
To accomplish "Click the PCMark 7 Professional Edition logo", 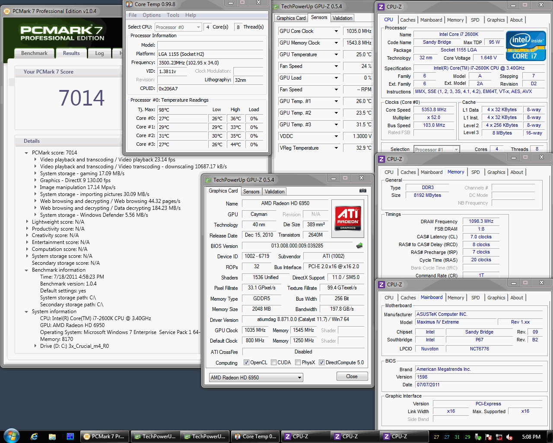I will (62, 34).
